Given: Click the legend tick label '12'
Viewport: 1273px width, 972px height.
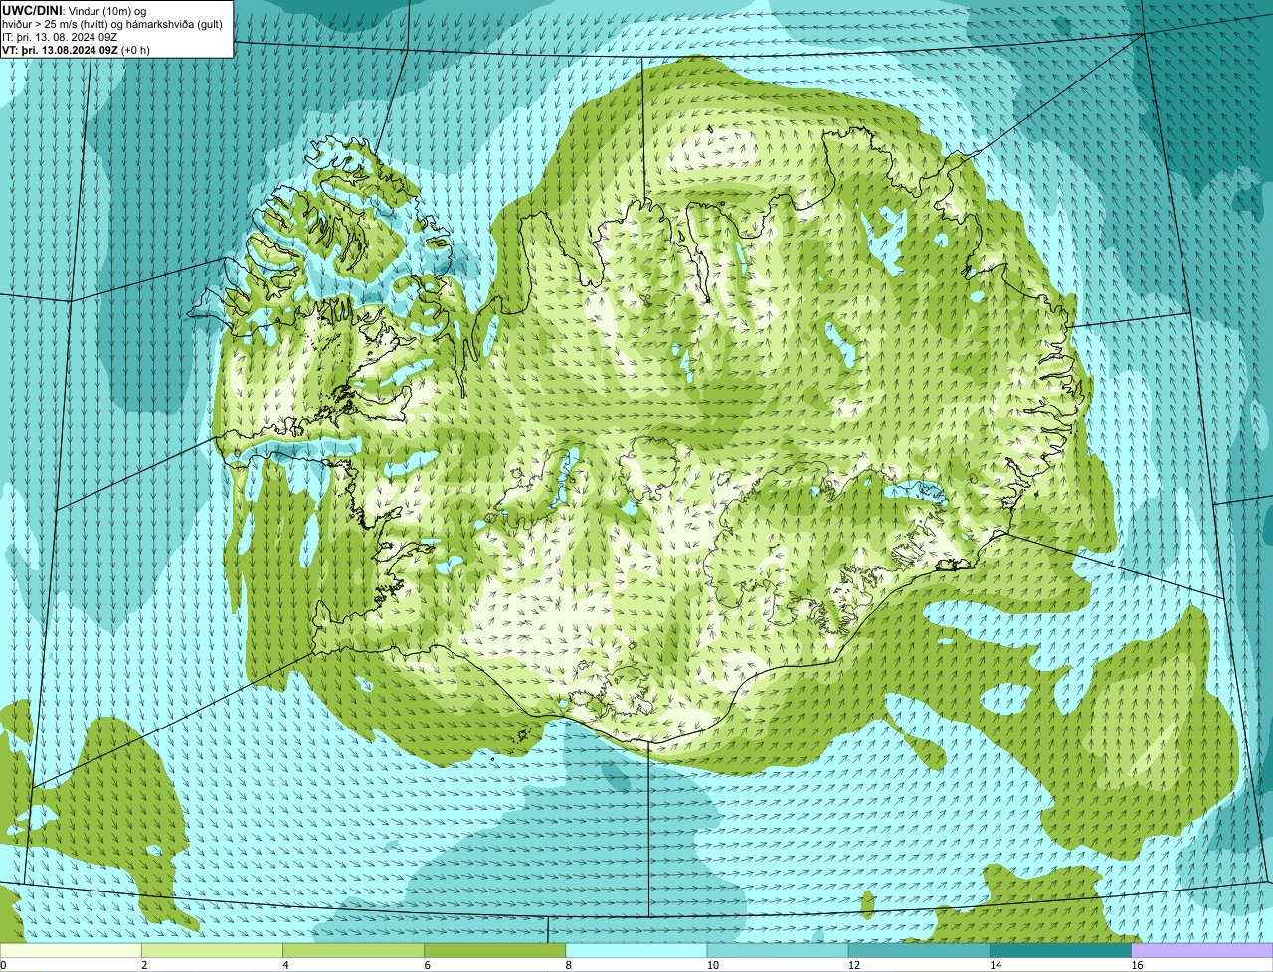Looking at the screenshot, I should (853, 965).
